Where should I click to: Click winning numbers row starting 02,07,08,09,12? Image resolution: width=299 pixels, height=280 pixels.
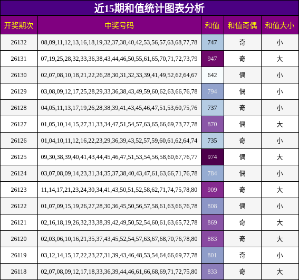pos(119,272)
